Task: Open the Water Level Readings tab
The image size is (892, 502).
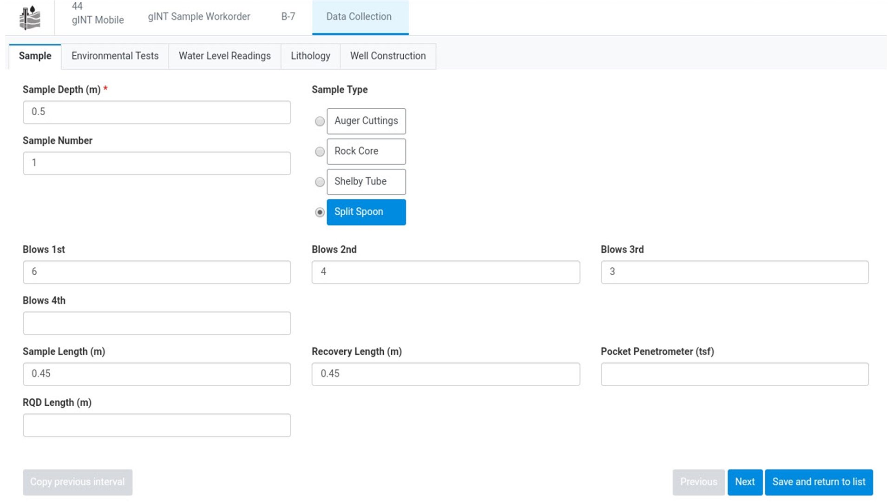Action: coord(224,56)
